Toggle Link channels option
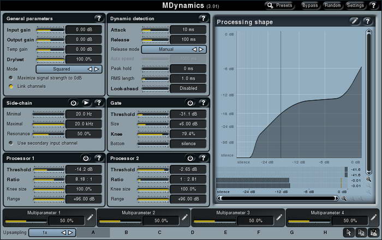Viewport: 382px width, 240px height. [11, 86]
